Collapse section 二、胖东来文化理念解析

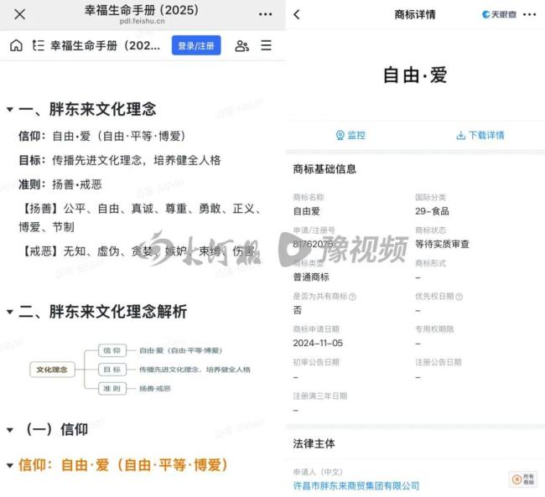pyautogui.click(x=10, y=312)
